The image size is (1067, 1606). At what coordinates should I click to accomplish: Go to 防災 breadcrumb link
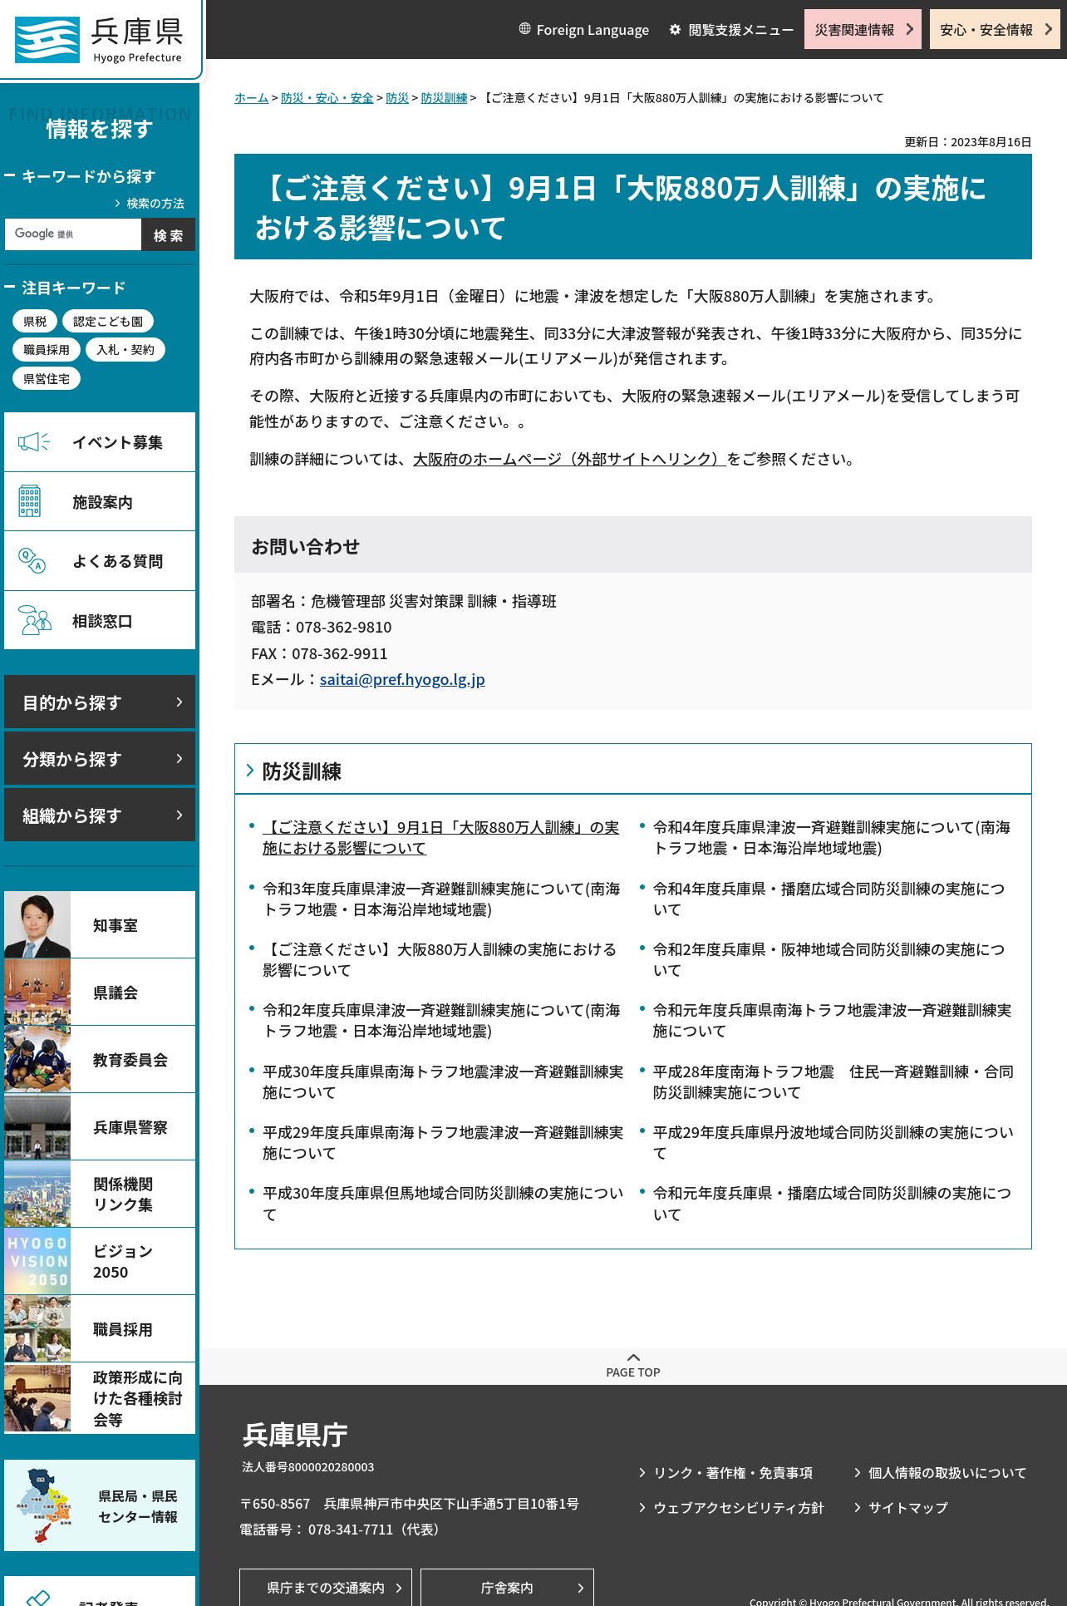coord(397,98)
